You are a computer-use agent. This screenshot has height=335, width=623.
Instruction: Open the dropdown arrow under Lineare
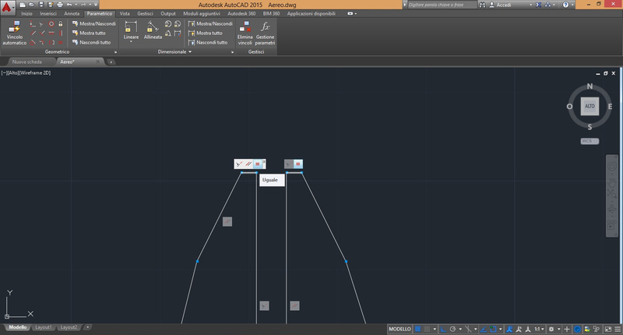[131, 42]
